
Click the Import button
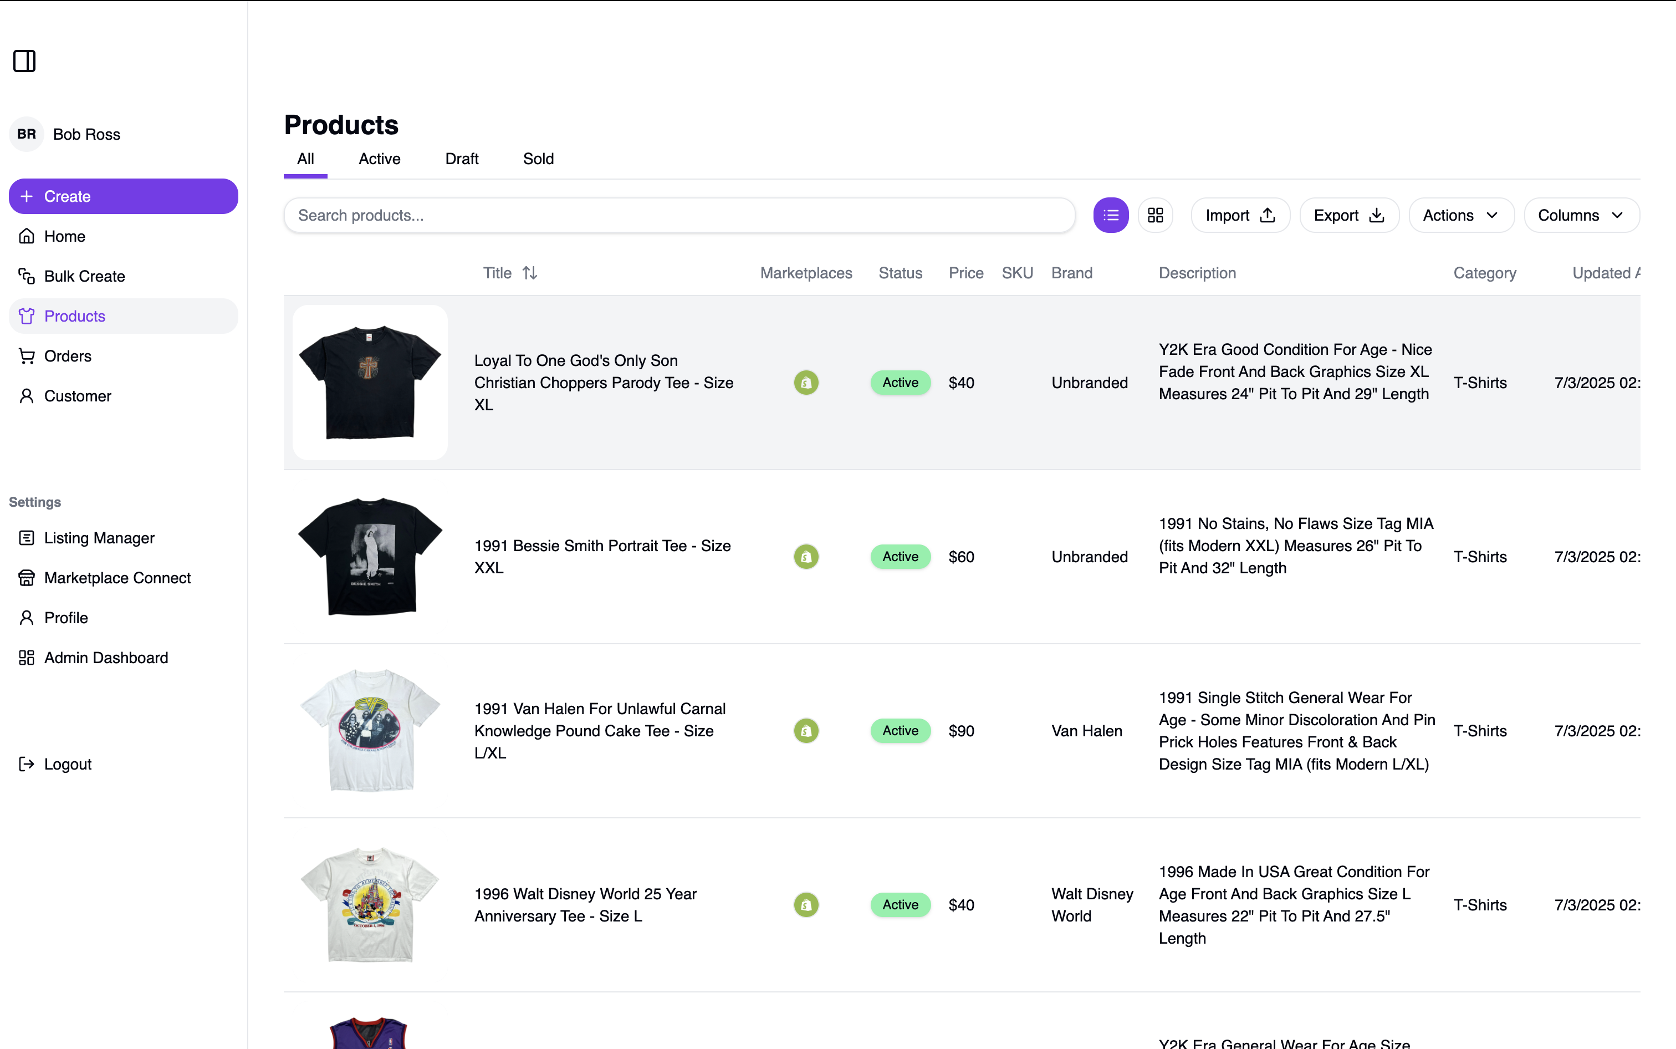tap(1240, 215)
